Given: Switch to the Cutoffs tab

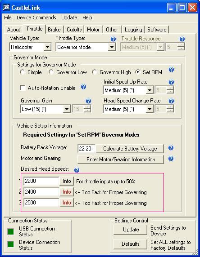Looking at the screenshot, I should (x=74, y=30).
